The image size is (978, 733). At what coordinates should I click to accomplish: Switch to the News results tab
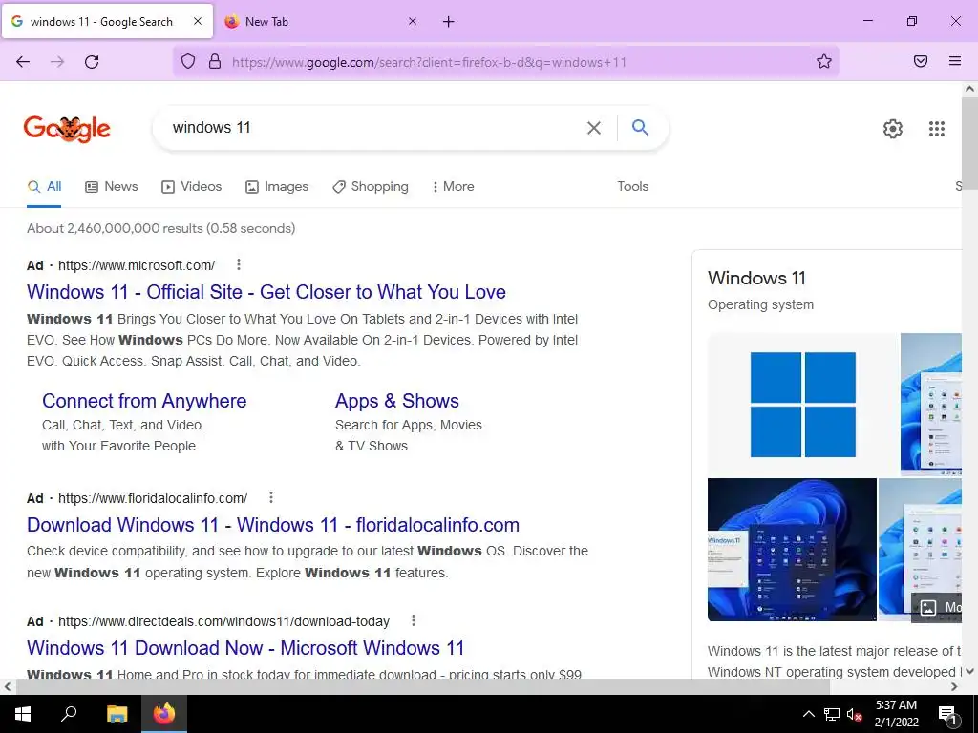click(112, 186)
